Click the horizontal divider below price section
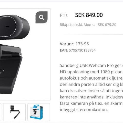 click(x=93, y=34)
